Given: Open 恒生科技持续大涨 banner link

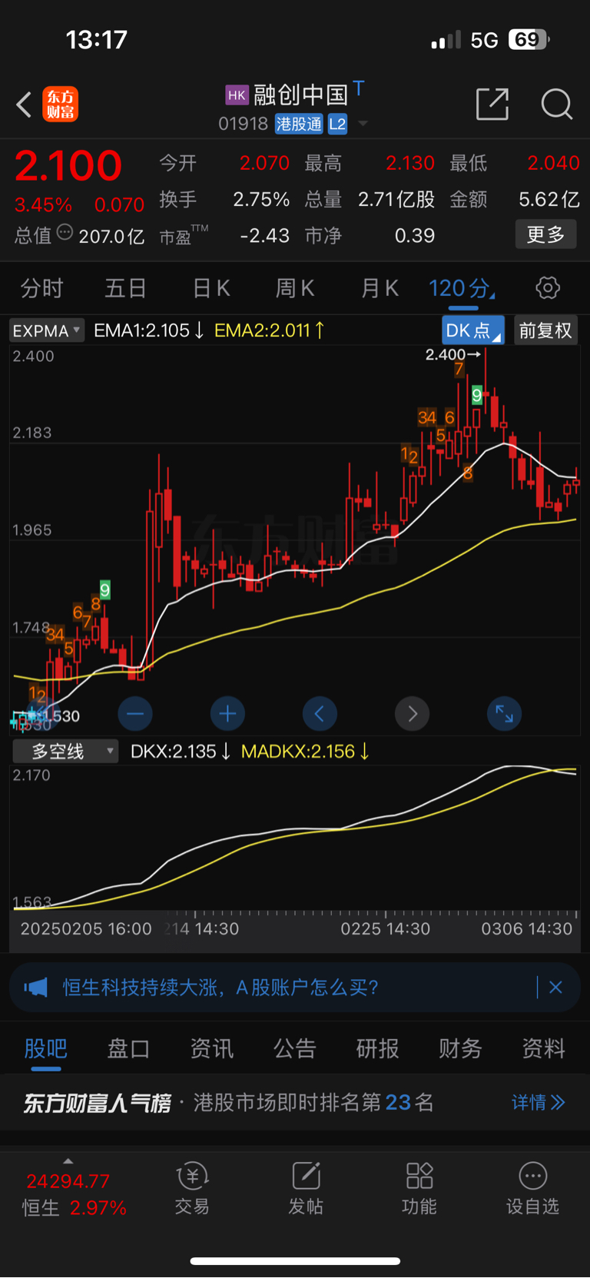Looking at the screenshot, I should click(x=220, y=988).
